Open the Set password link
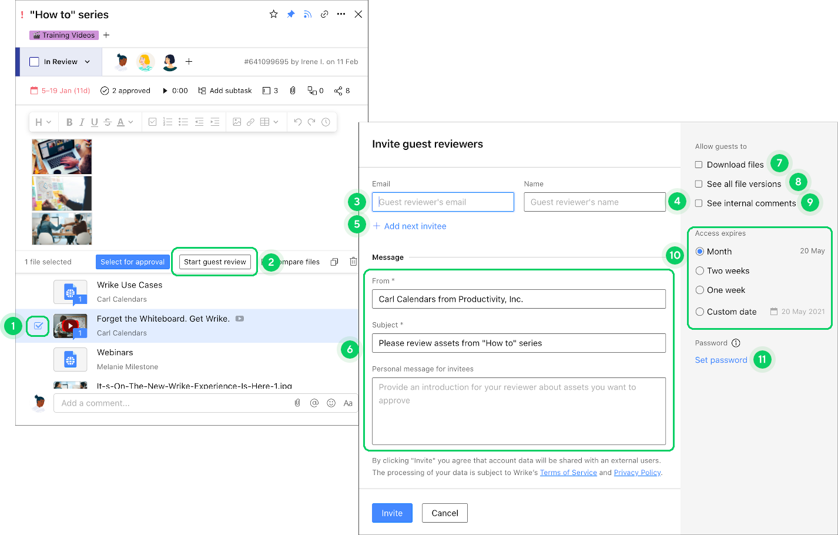The image size is (838, 535). coord(721,360)
